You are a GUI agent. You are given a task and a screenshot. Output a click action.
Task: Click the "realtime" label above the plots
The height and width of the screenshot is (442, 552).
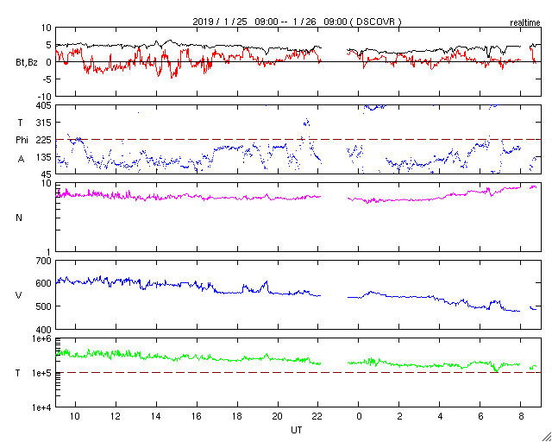(525, 23)
